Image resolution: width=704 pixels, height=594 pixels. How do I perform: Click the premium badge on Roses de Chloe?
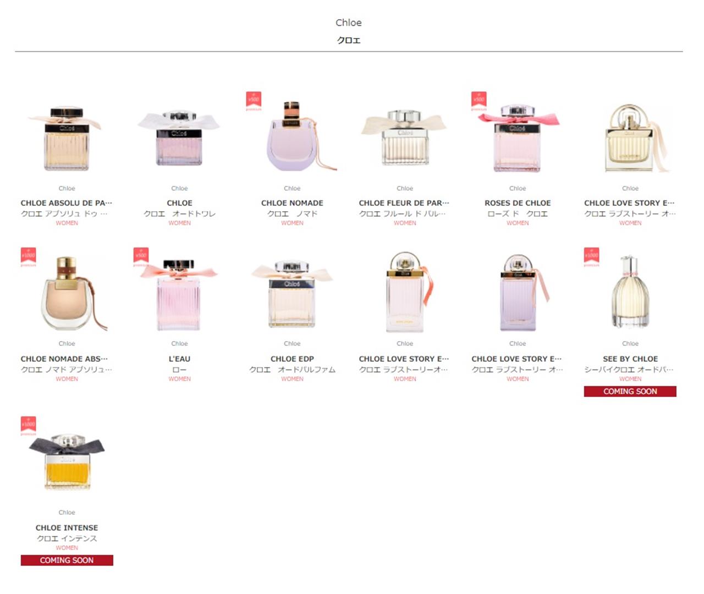click(x=479, y=101)
